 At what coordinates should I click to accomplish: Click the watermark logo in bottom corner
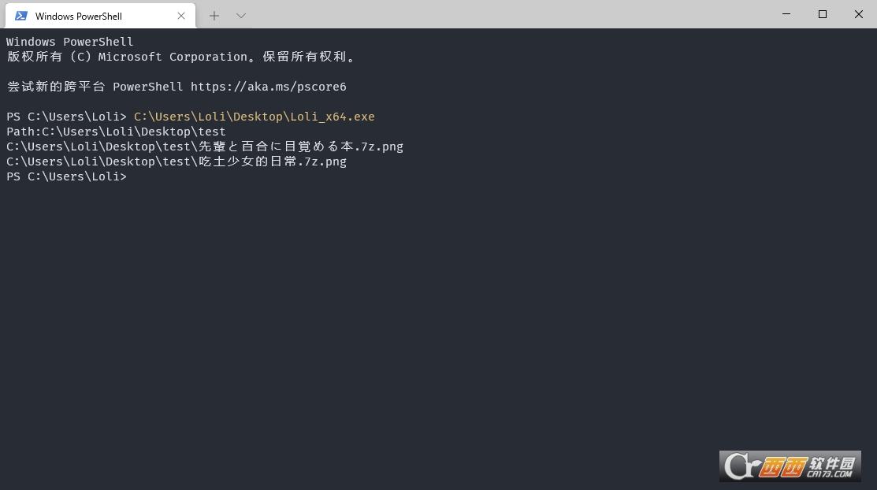(x=790, y=466)
